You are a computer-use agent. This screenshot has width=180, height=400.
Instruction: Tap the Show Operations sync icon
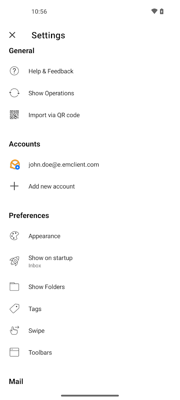14,93
